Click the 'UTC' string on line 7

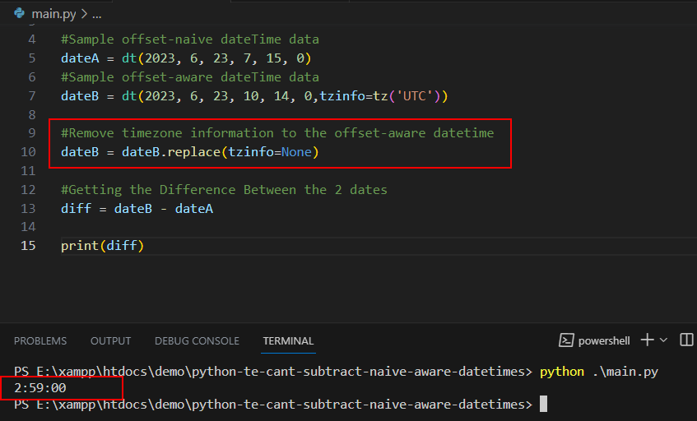(x=414, y=96)
